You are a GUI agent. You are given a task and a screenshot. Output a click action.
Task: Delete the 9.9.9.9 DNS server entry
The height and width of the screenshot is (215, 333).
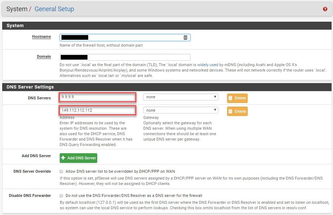click(237, 98)
